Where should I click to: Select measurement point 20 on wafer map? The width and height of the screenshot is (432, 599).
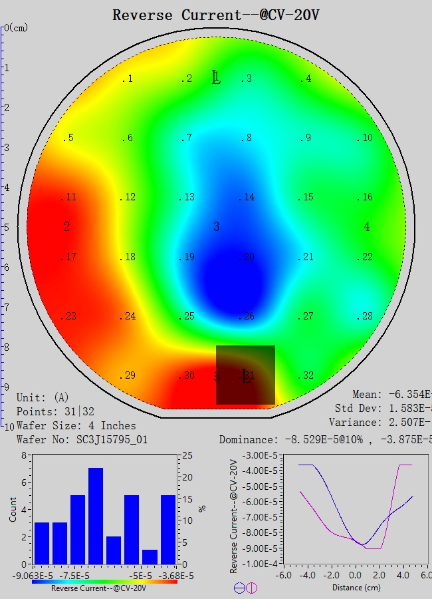(247, 258)
